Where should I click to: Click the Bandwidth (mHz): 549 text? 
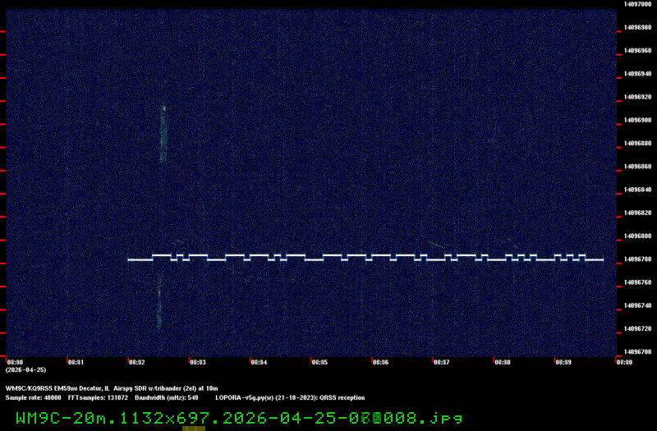pyautogui.click(x=167, y=397)
